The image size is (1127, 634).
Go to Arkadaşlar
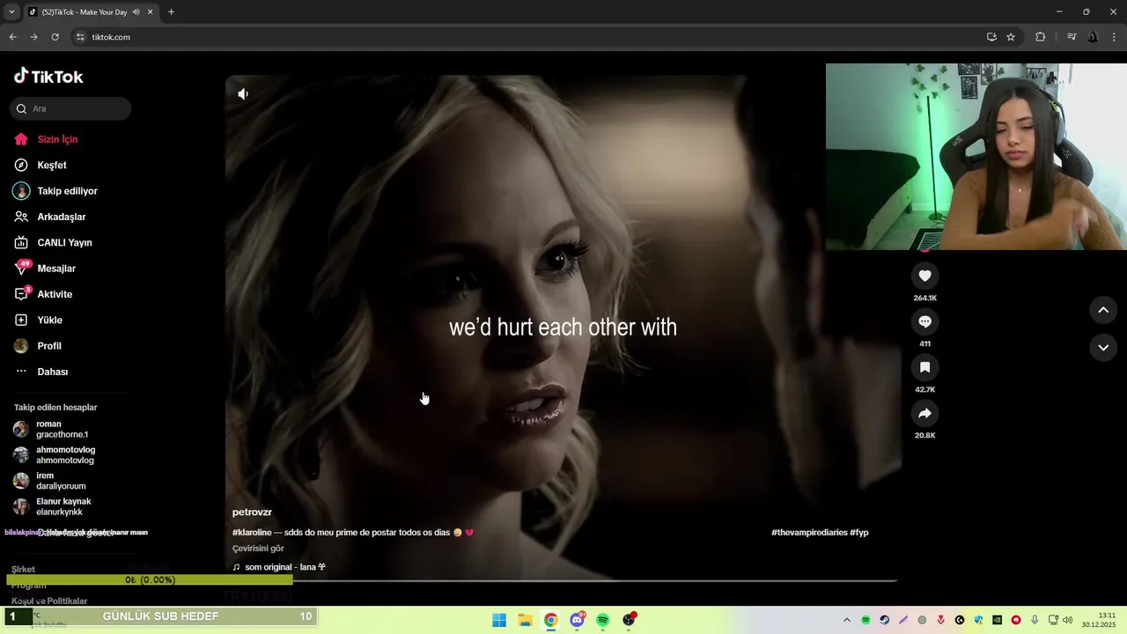(50, 217)
